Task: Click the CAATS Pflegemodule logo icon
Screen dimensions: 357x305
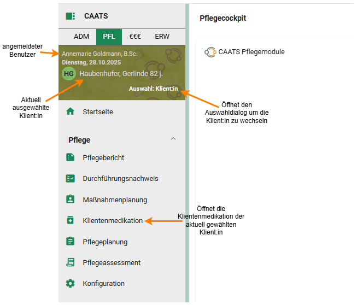Action: point(210,52)
